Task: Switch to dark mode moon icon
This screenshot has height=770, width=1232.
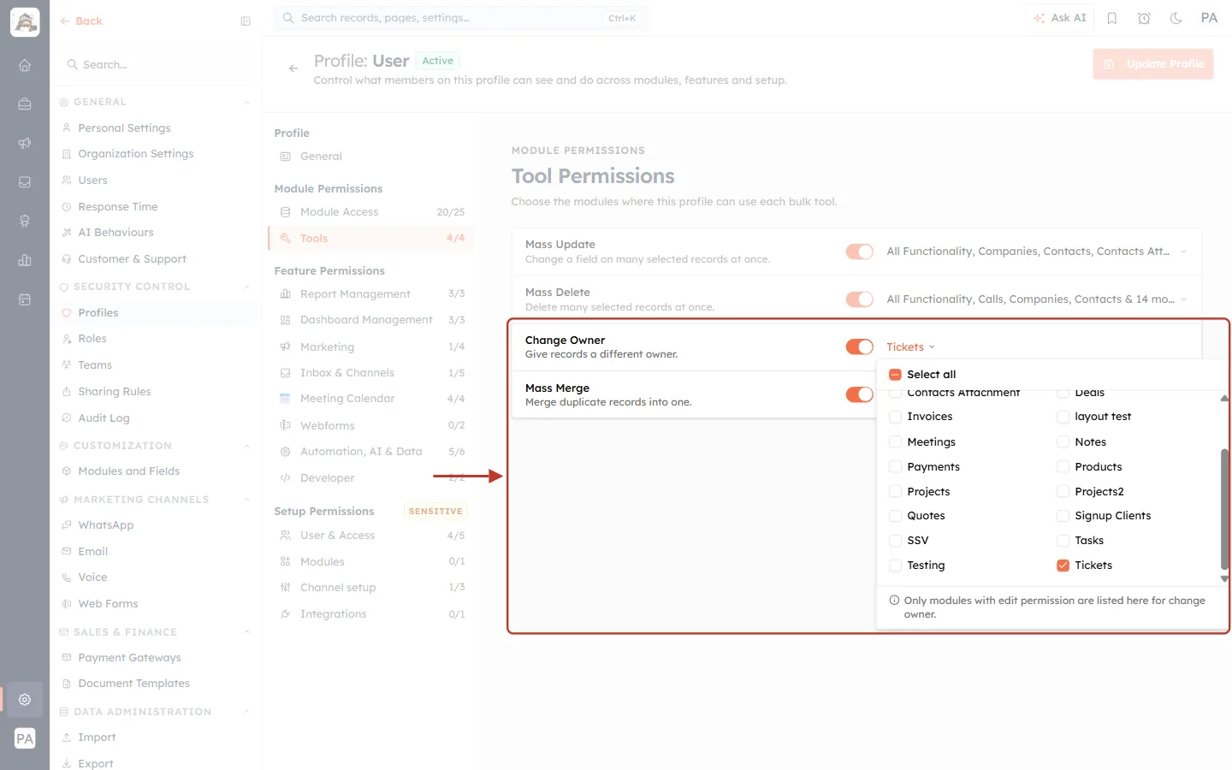Action: 1176,18
